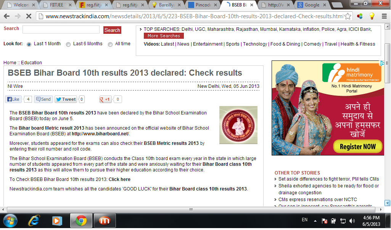Bookmark page with star icon

pyautogui.click(x=348, y=16)
